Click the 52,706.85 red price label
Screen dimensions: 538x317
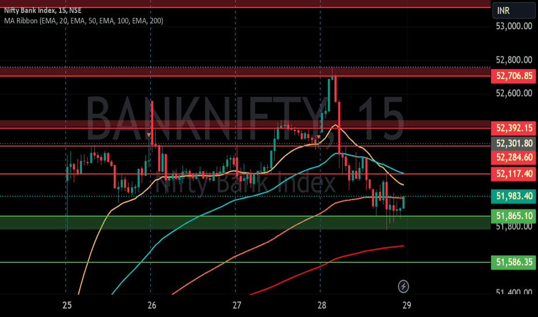click(x=514, y=76)
